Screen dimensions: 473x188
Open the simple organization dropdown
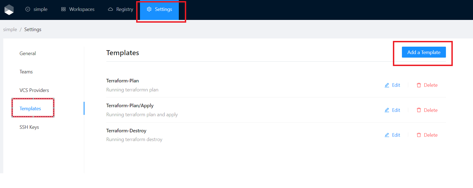pyautogui.click(x=37, y=9)
